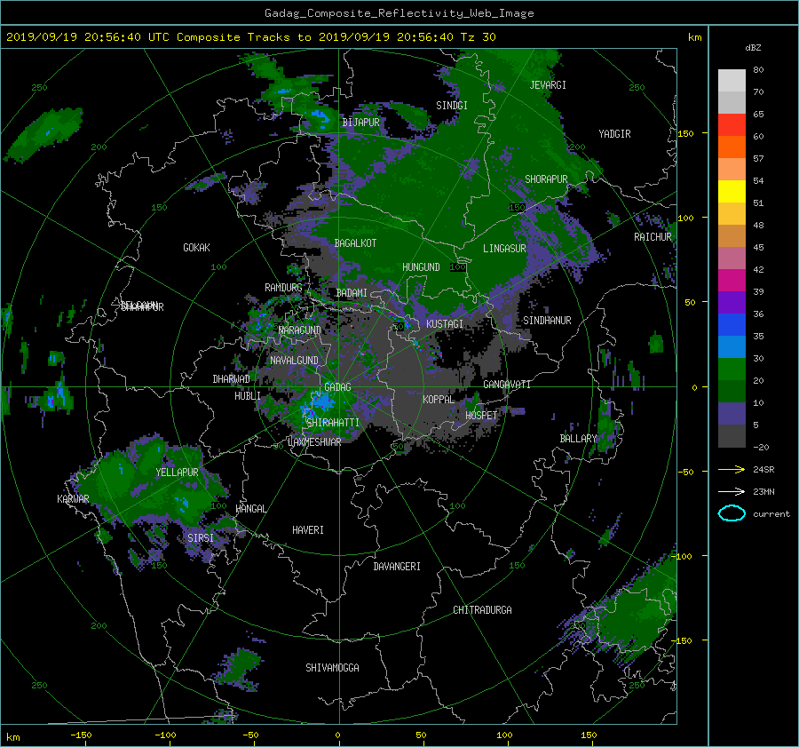Click the 'current' legend label
The image size is (799, 747).
coord(771,514)
